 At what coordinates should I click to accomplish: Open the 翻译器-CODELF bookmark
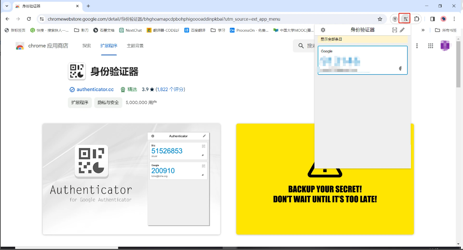[163, 30]
